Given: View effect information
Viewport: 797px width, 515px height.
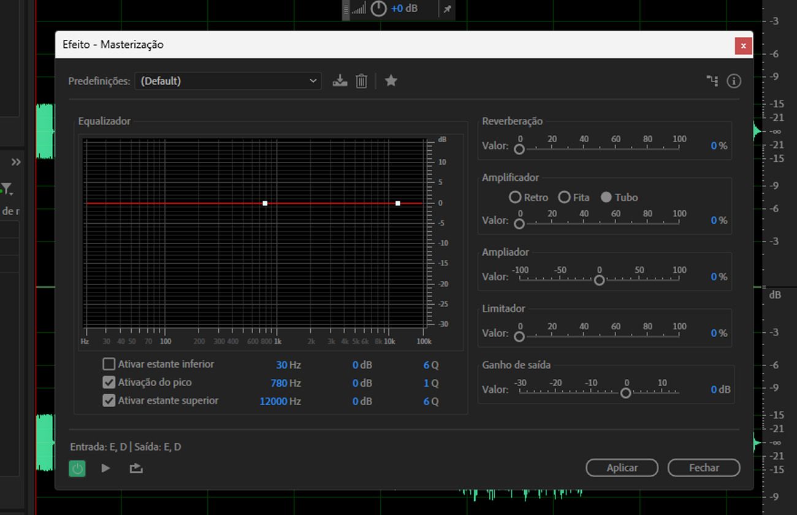Looking at the screenshot, I should (733, 80).
